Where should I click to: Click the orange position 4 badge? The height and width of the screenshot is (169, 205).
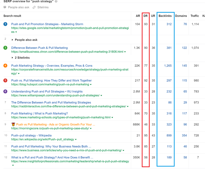point(5,65)
